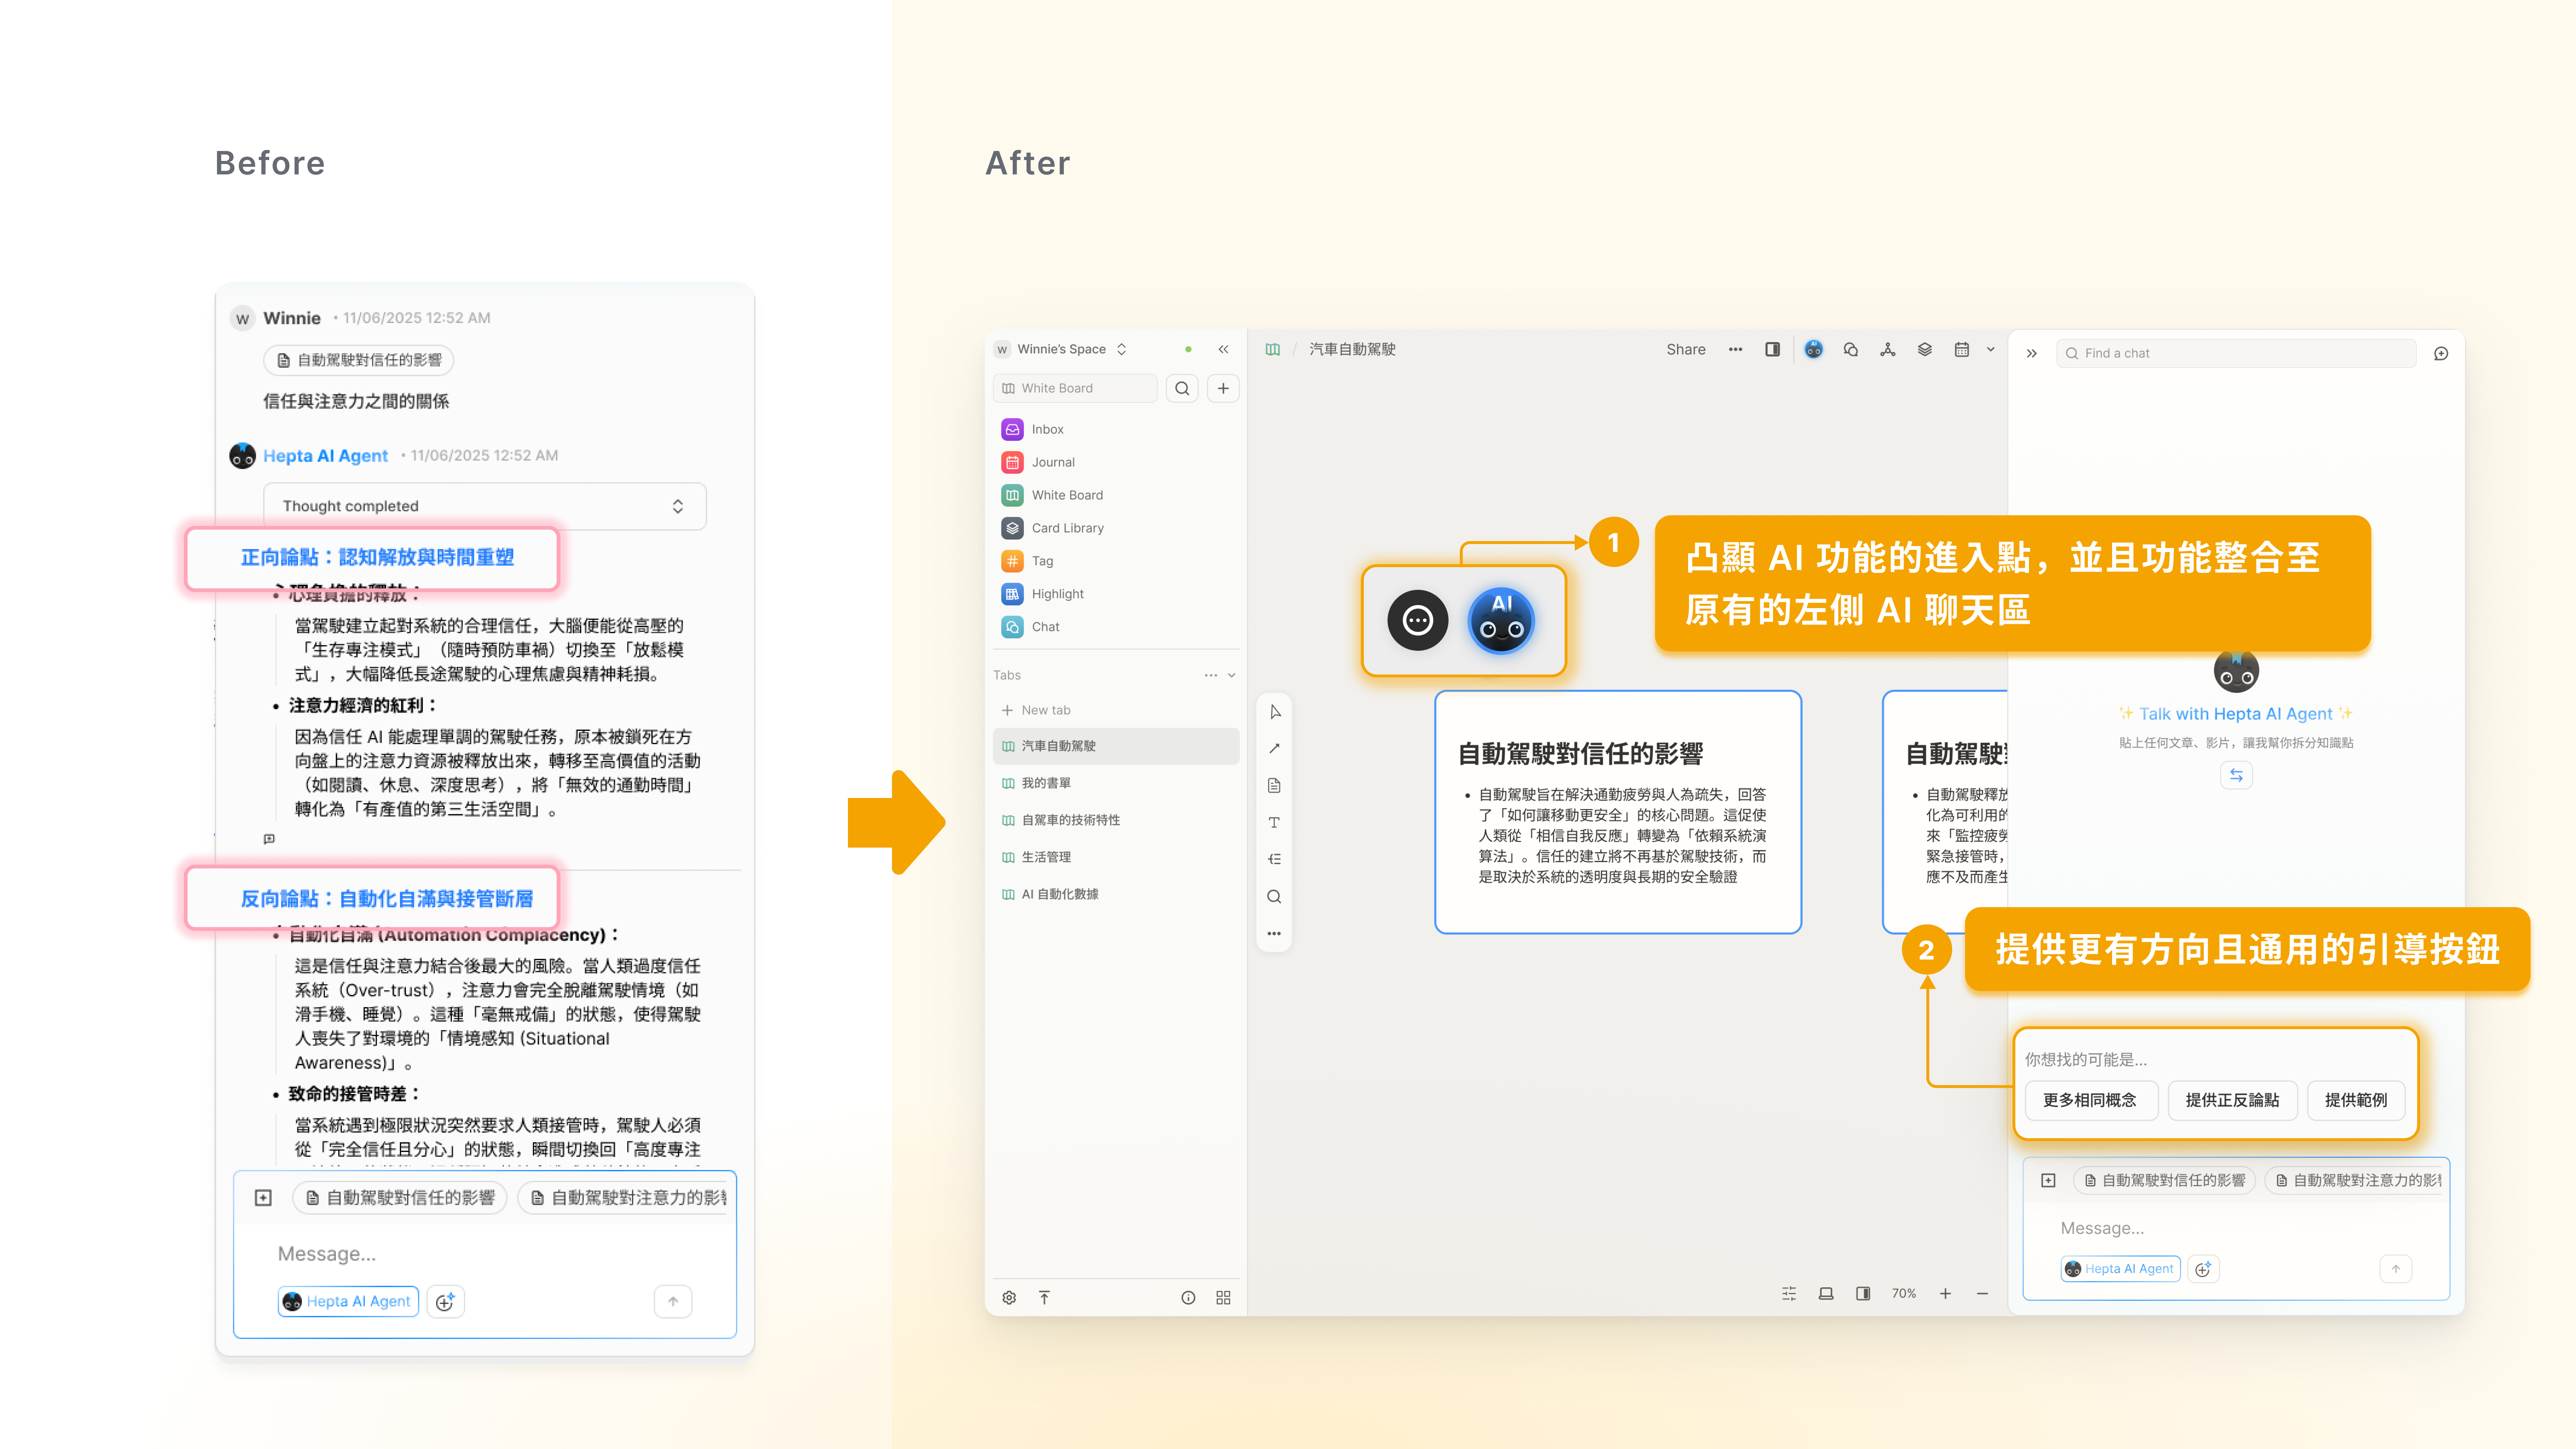Collapse the left sidebar with double chevron
The width and height of the screenshot is (2576, 1449).
click(1223, 349)
